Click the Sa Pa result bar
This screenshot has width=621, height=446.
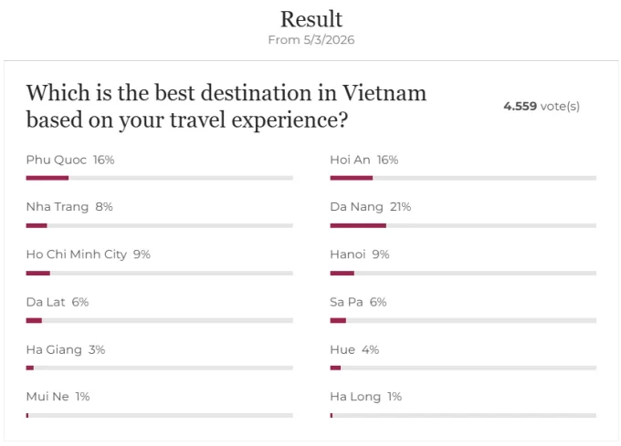point(463,320)
